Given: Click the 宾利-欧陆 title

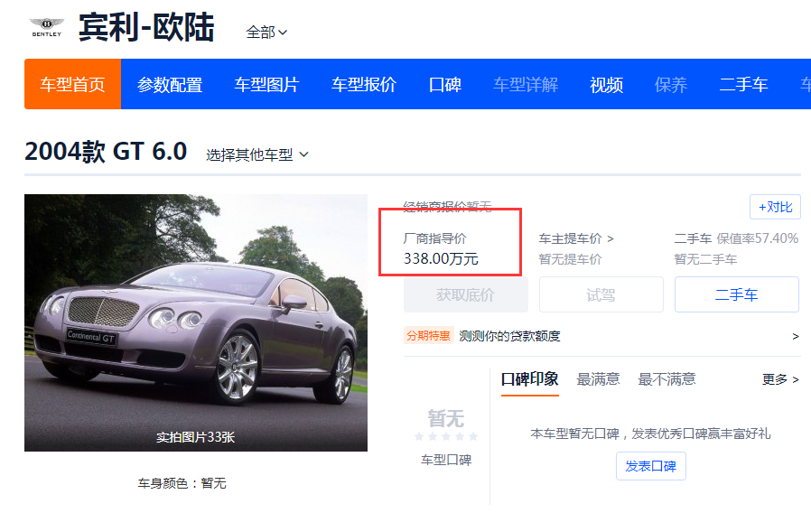Looking at the screenshot, I should click(x=146, y=27).
